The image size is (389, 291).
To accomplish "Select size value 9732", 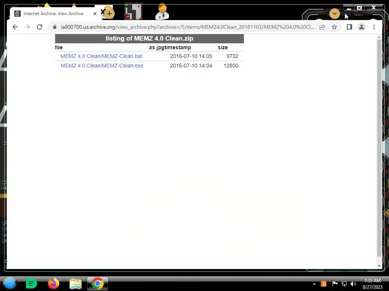I will pyautogui.click(x=232, y=56).
